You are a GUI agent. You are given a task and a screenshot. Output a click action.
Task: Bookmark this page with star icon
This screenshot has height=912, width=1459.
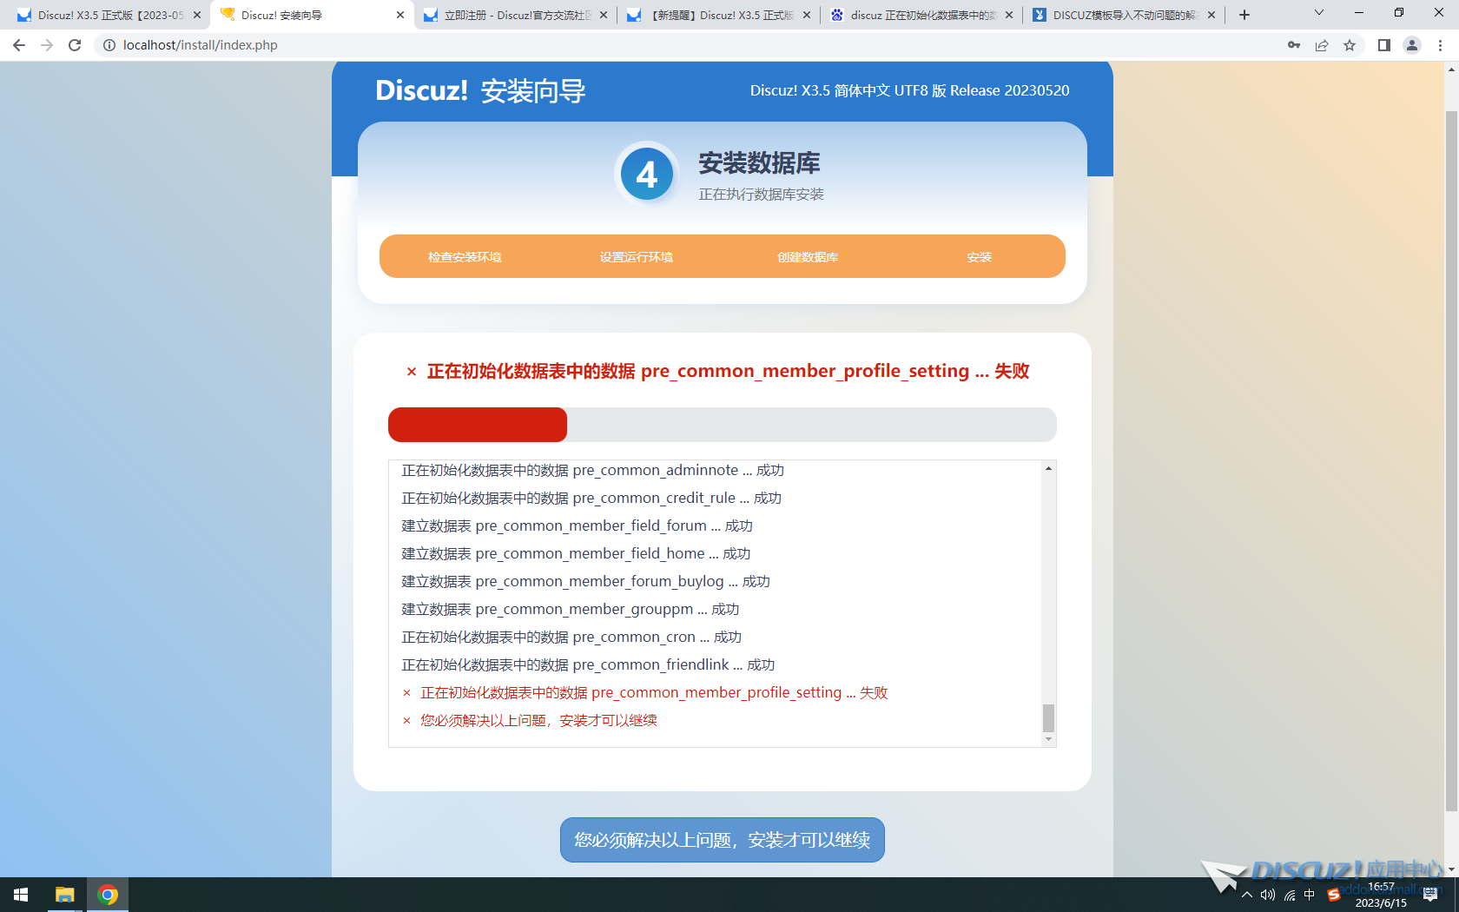click(1350, 45)
